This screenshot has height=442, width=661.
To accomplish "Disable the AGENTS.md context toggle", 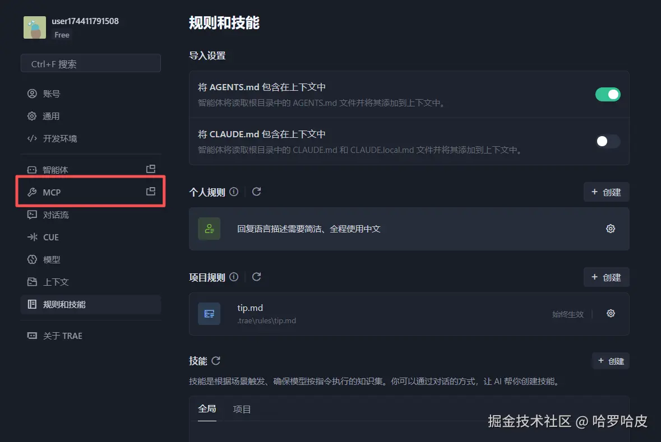I will coord(608,94).
